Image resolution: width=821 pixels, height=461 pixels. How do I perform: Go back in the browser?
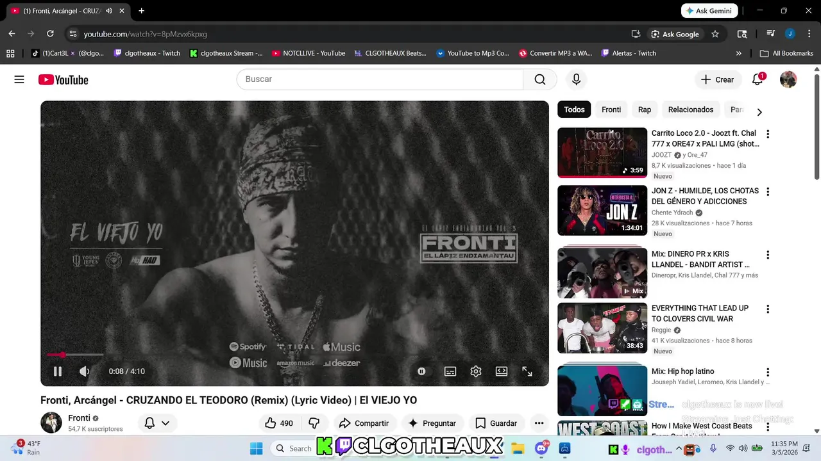click(x=12, y=34)
